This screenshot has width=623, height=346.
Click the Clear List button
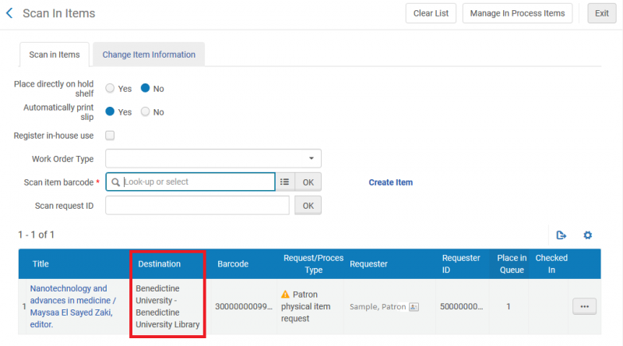(x=431, y=13)
